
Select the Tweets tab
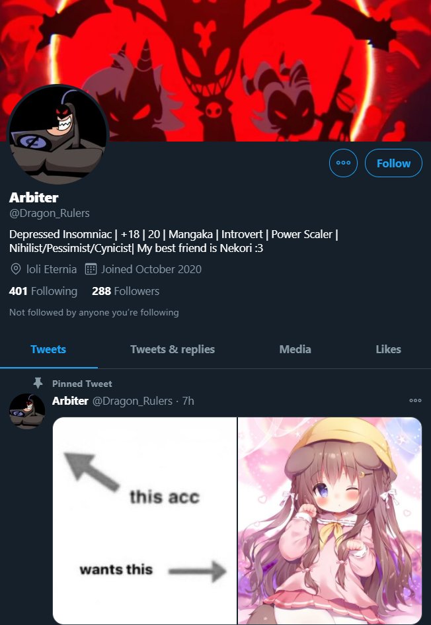point(48,349)
